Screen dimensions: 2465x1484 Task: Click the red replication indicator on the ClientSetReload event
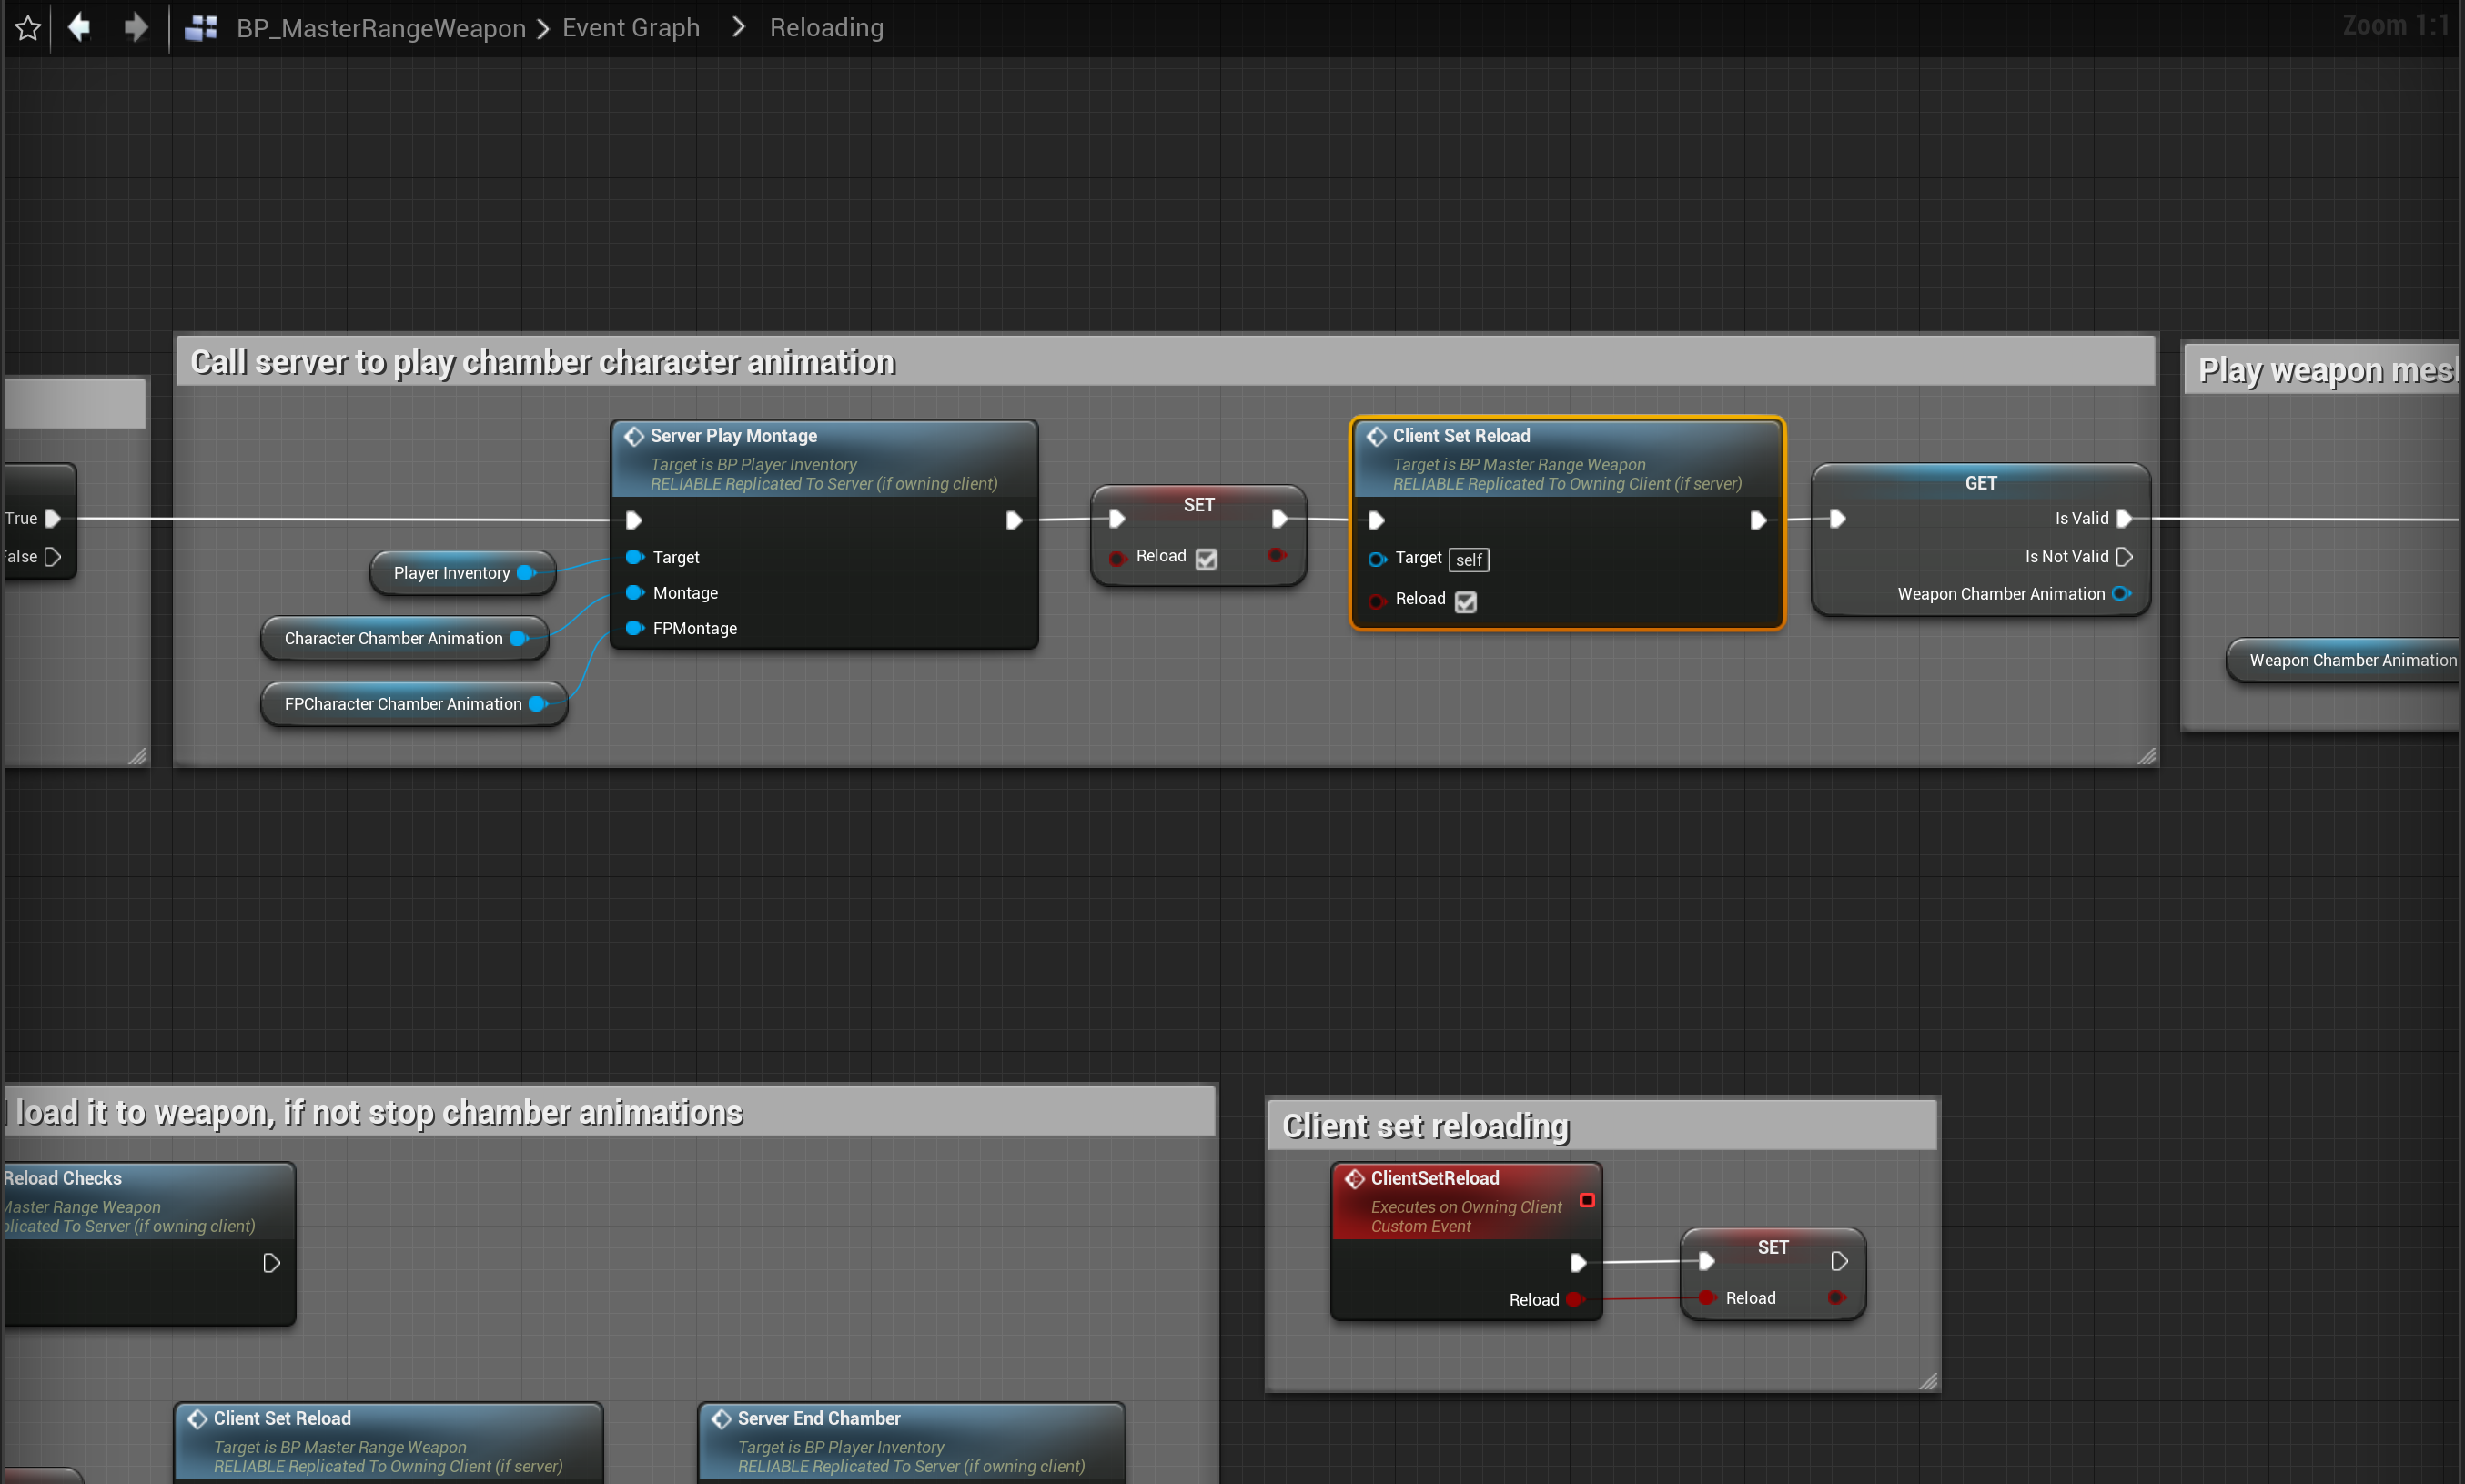[x=1586, y=1200]
